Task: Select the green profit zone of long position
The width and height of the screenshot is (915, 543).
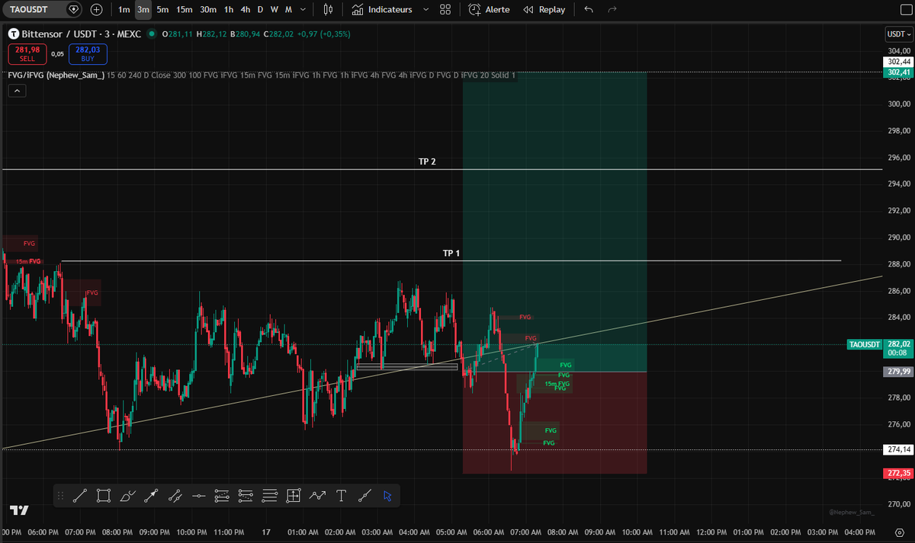Action: (554, 222)
